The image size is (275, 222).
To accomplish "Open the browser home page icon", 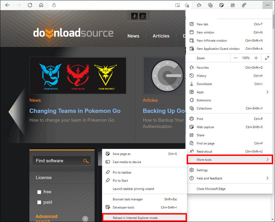I will tap(41, 5).
